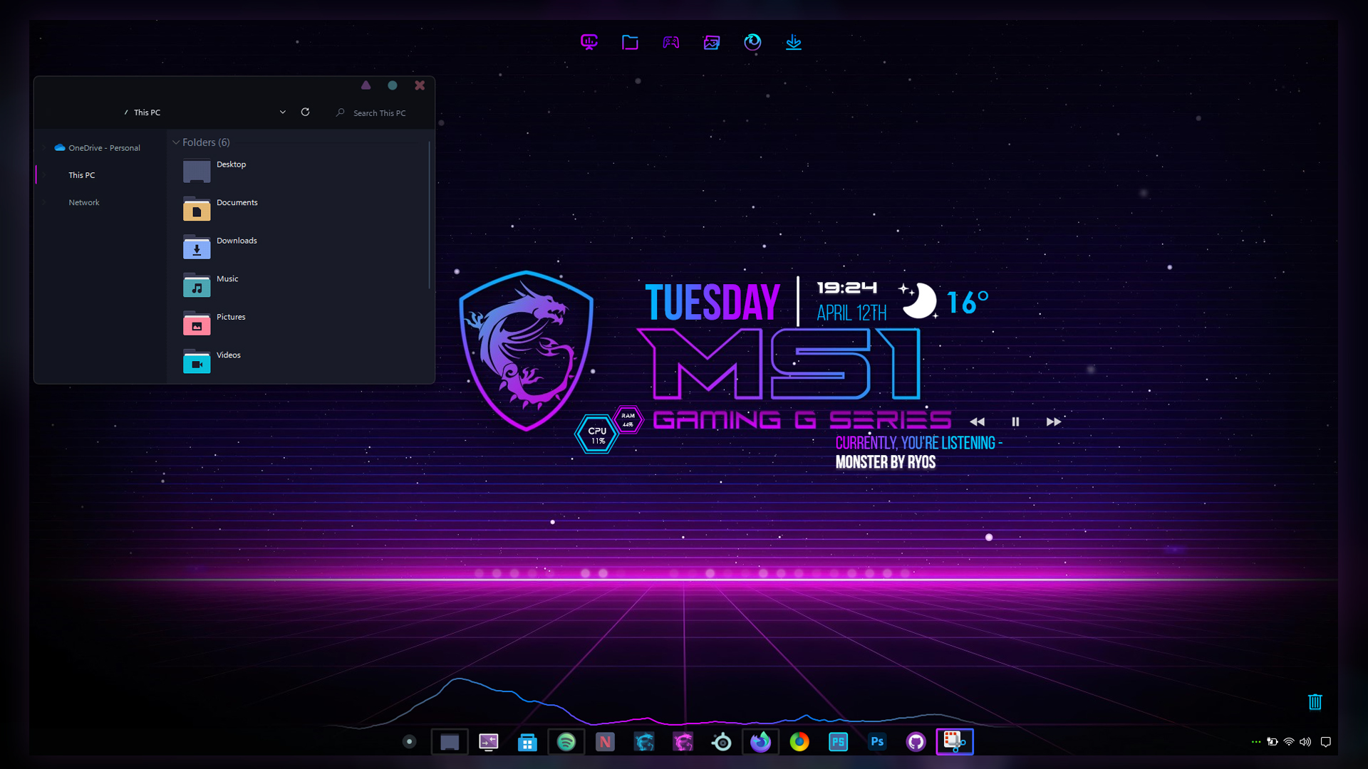This screenshot has width=1368, height=769.
Task: Check the battery status tray icon
Action: click(x=1273, y=742)
